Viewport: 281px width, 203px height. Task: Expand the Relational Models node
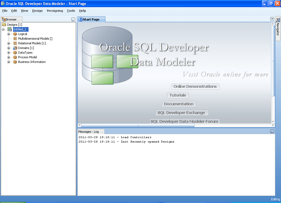click(9, 43)
